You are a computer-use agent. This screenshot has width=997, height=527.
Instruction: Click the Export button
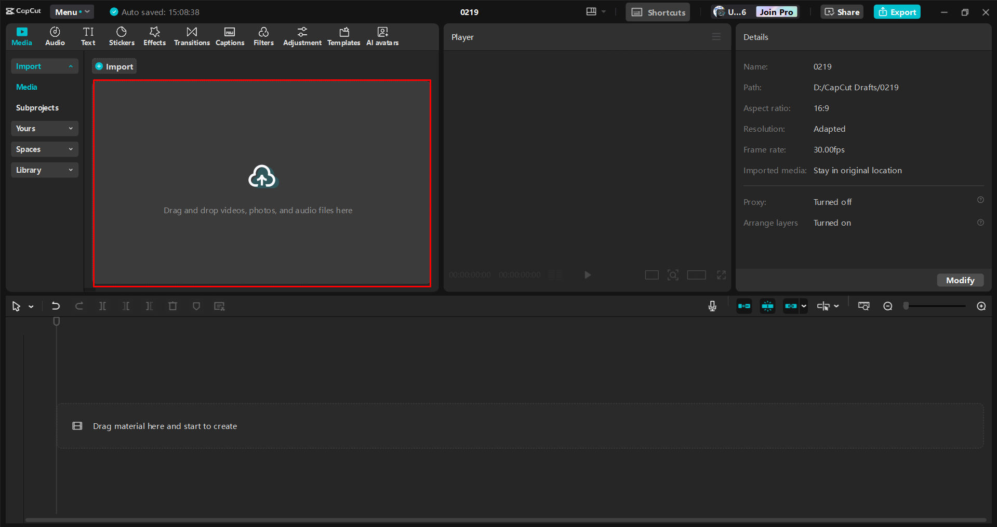[x=897, y=12]
